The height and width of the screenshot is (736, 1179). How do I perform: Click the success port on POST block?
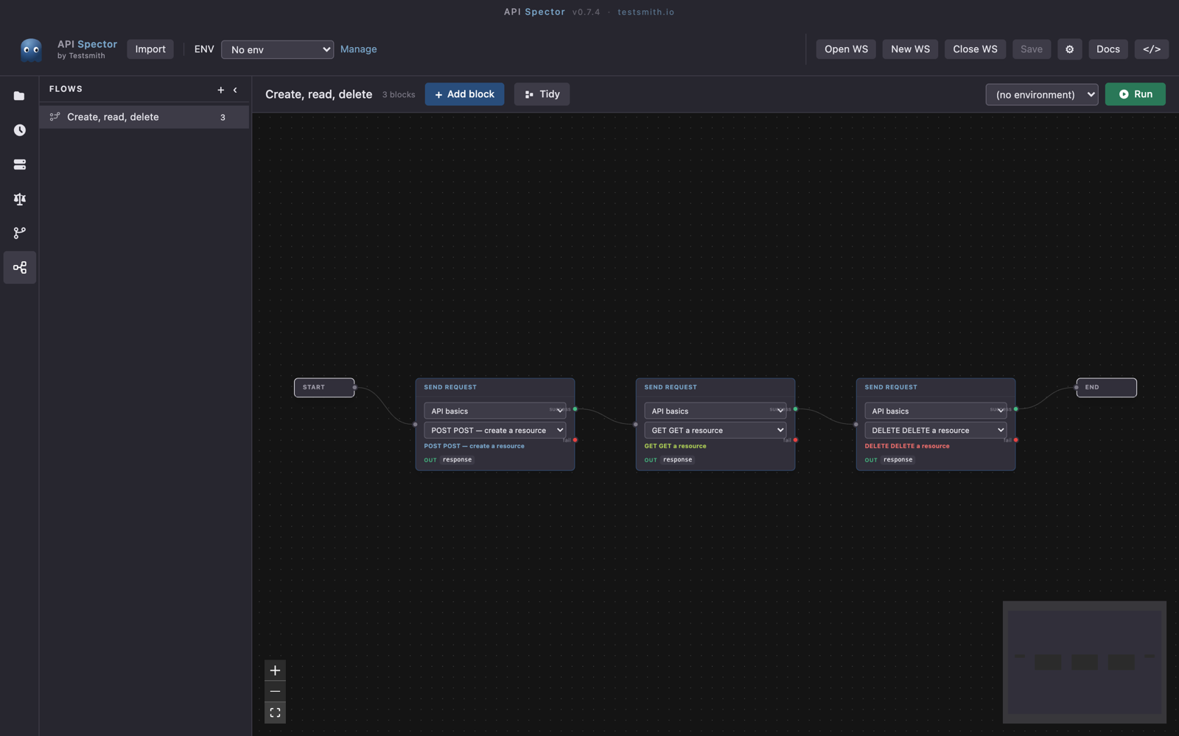pos(575,409)
